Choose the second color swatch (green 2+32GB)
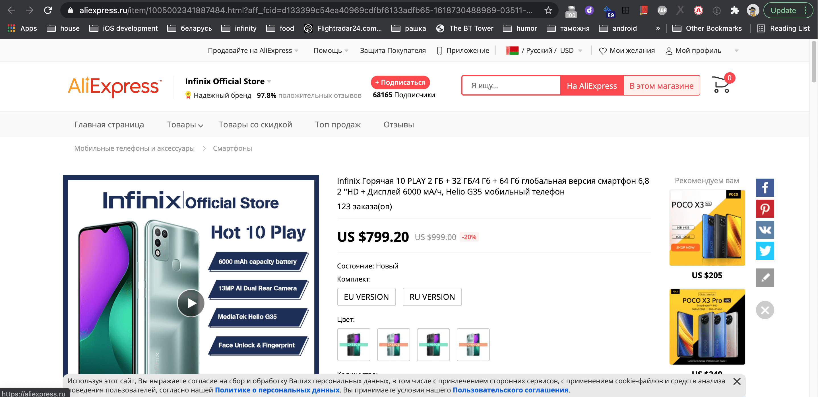The height and width of the screenshot is (397, 818). 393,345
